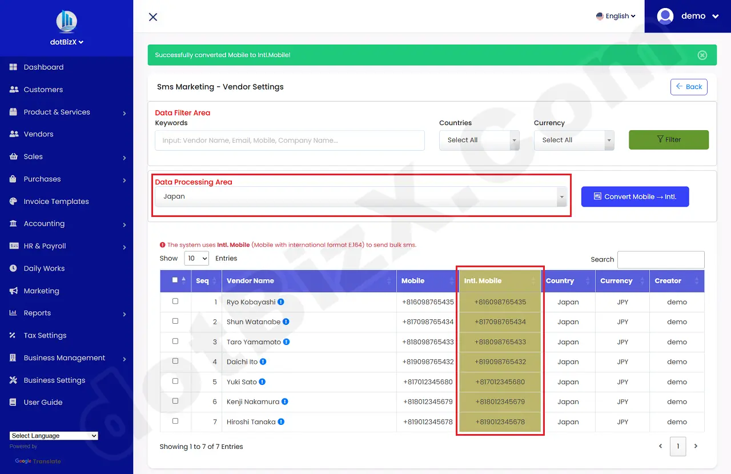Open the Japan data processing dropdown
Screen dimensions: 731x474
[361, 196]
